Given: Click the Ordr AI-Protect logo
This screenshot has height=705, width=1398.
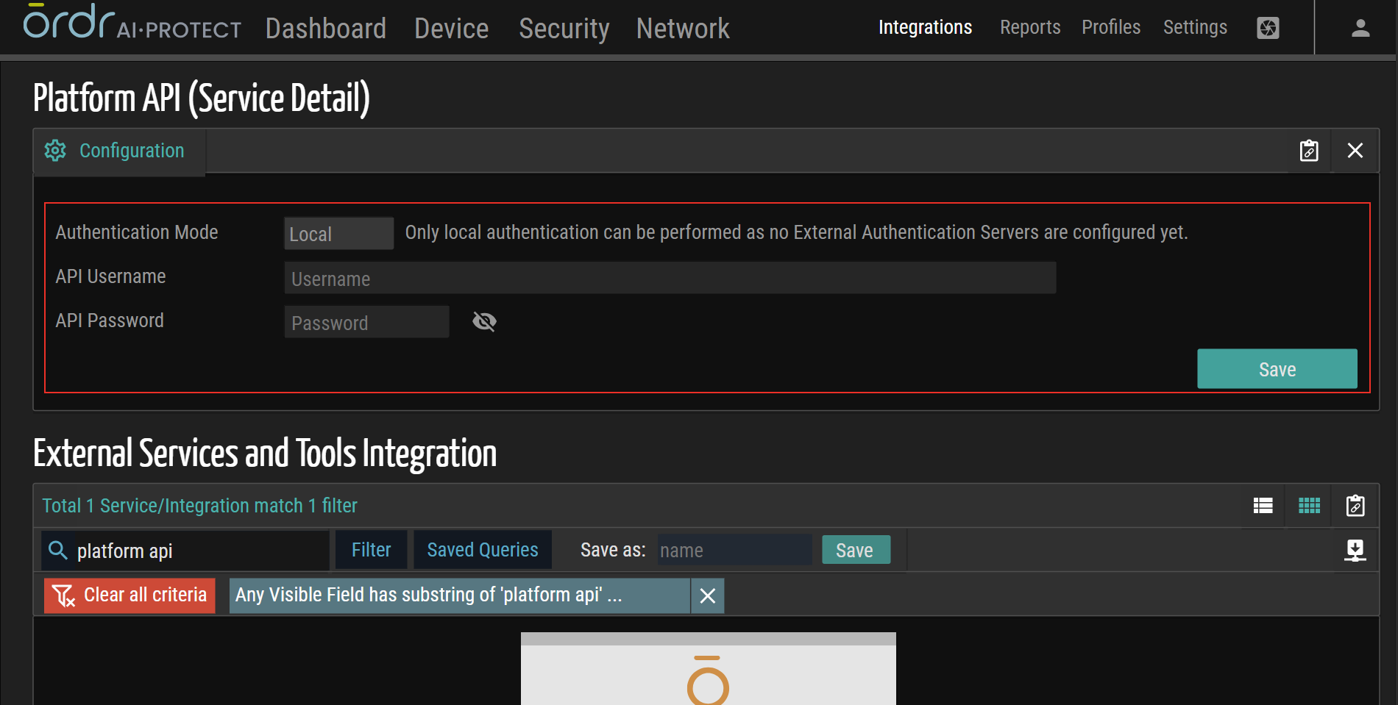Looking at the screenshot, I should 132,24.
